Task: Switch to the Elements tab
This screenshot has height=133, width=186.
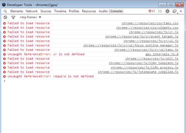Action: coord(17,11)
